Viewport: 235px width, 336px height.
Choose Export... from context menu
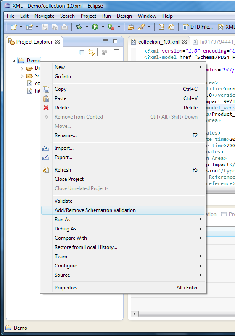pos(123,157)
